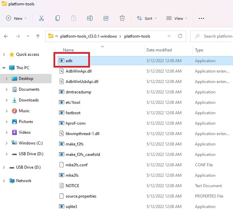Select Desktop in navigation pane
Image resolution: width=233 pixels, height=211 pixels.
(26, 79)
